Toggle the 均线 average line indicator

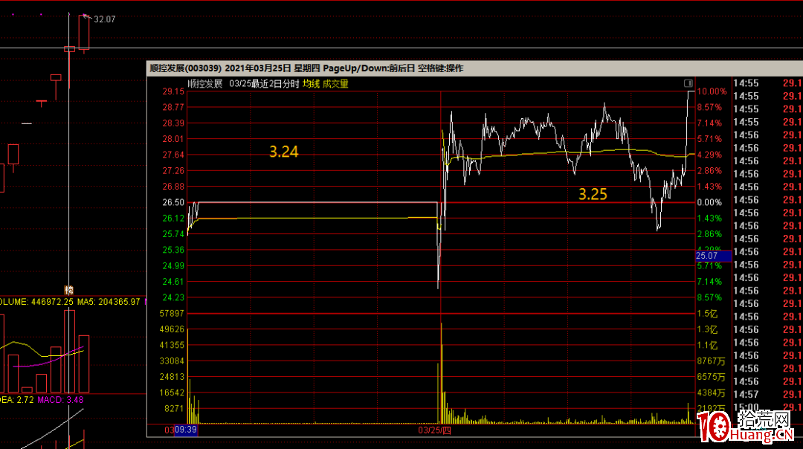tap(311, 84)
